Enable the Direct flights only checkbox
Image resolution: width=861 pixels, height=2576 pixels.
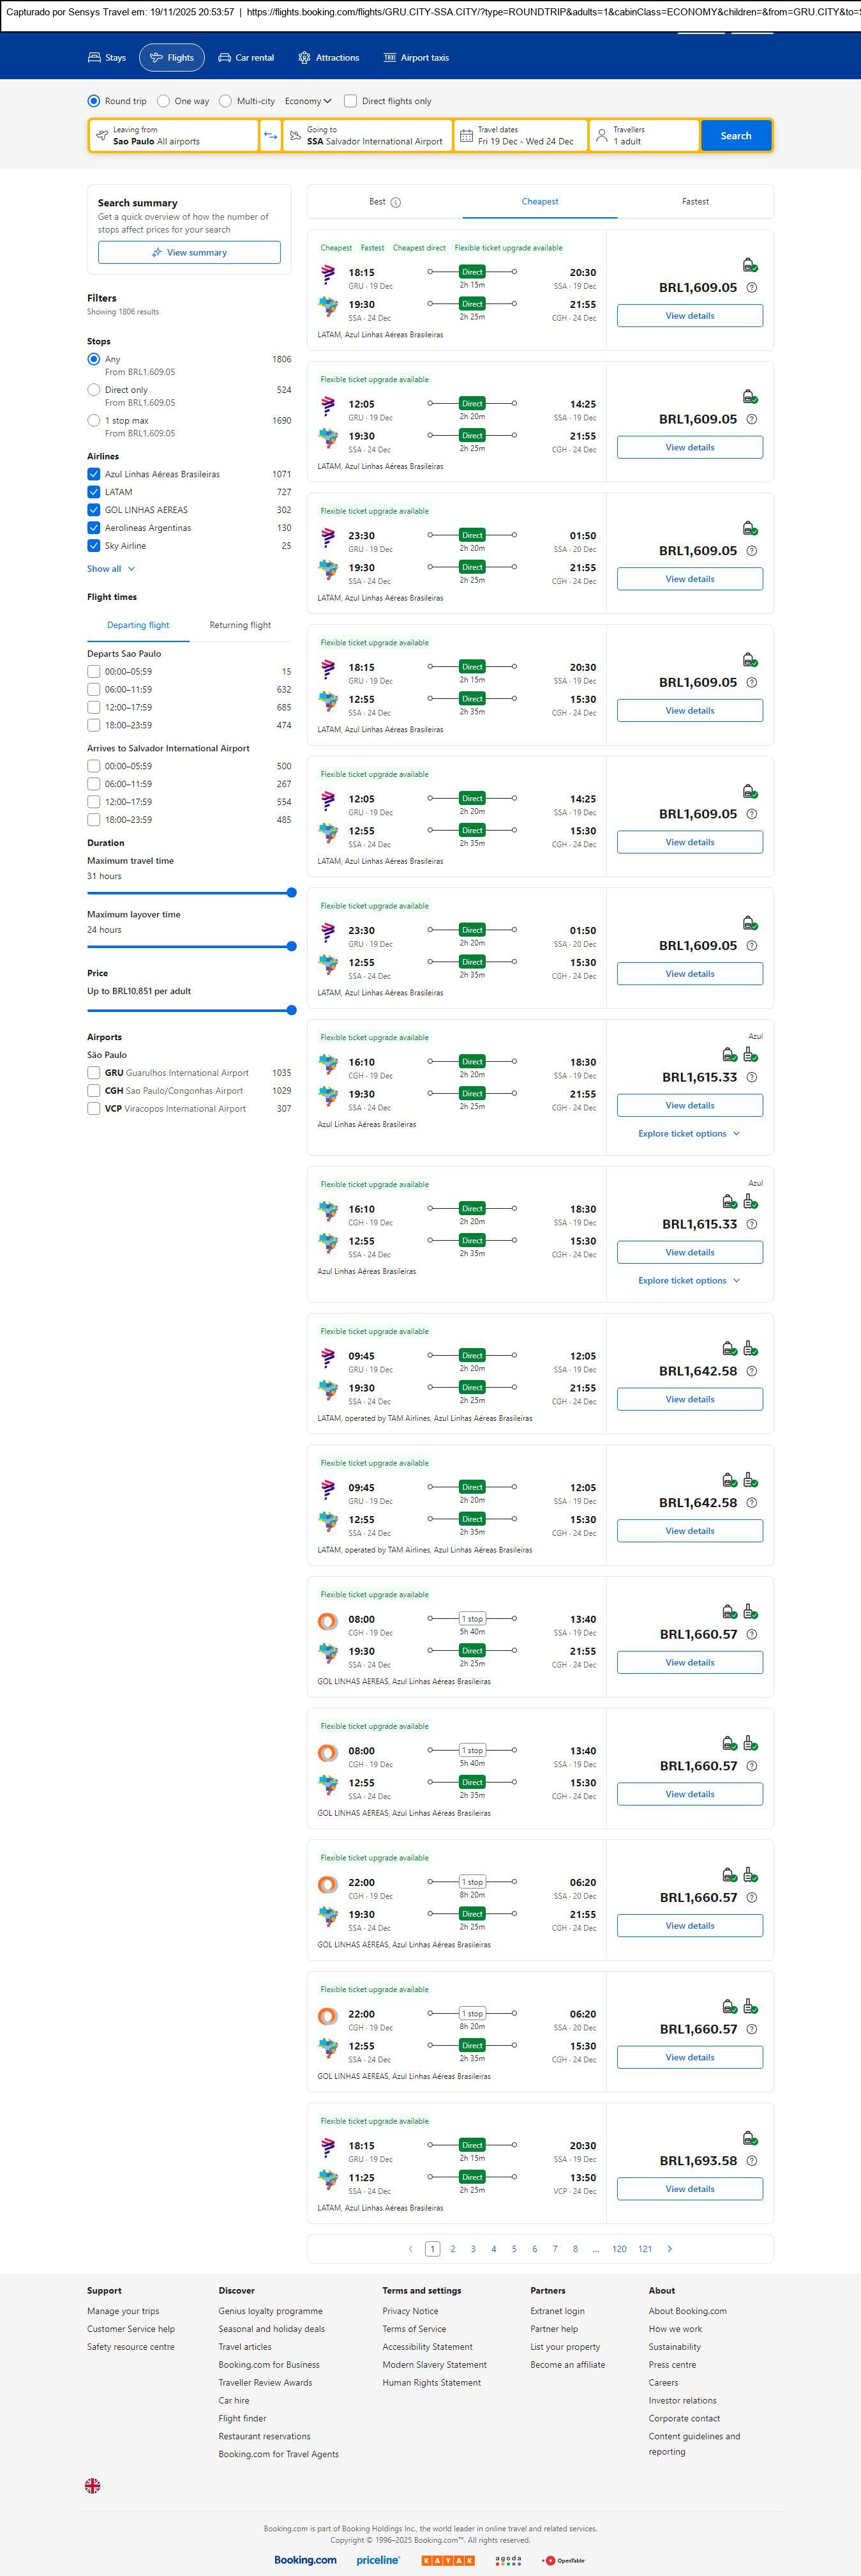click(x=350, y=101)
